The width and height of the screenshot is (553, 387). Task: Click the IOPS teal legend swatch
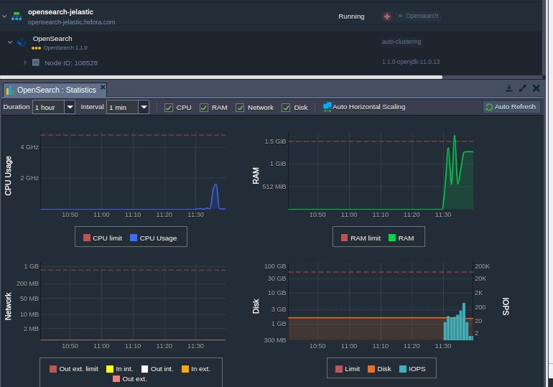pyautogui.click(x=403, y=369)
